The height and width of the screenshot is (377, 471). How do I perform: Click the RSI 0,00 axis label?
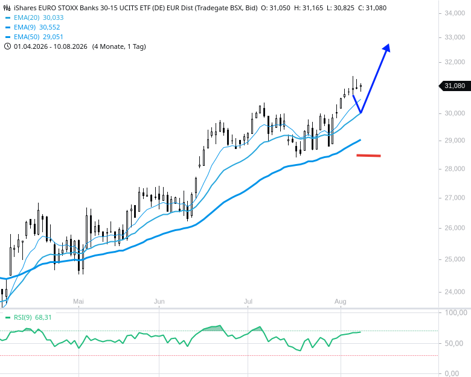point(452,373)
